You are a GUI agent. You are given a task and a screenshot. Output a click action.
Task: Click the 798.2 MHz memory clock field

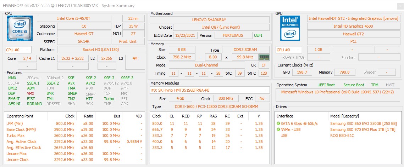pos(182,57)
